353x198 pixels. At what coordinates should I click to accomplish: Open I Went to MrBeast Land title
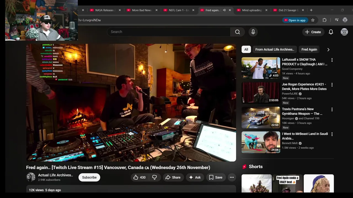[305, 136]
